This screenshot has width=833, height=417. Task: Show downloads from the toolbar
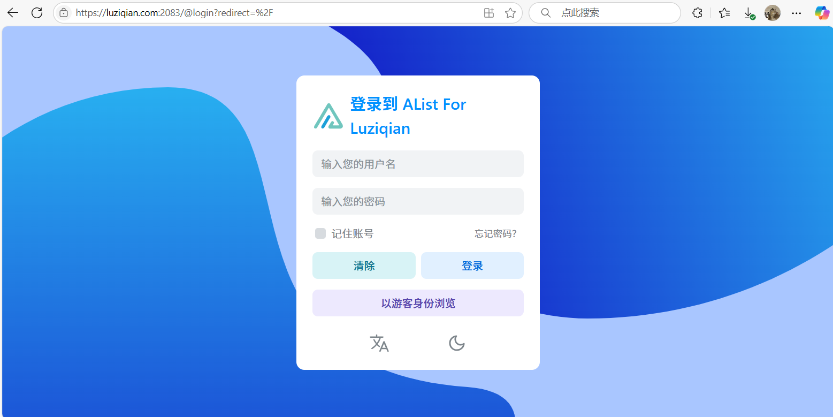point(749,13)
